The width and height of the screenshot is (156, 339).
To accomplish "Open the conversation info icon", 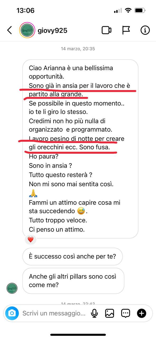I will pos(145,30).
